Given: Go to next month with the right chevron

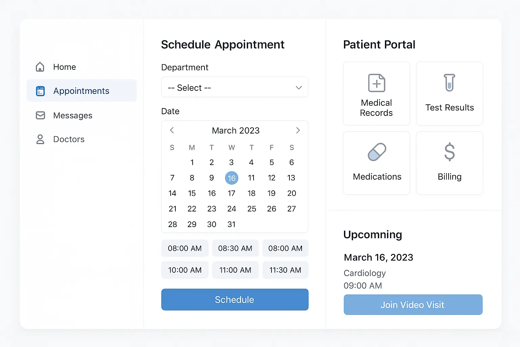Looking at the screenshot, I should [x=298, y=130].
